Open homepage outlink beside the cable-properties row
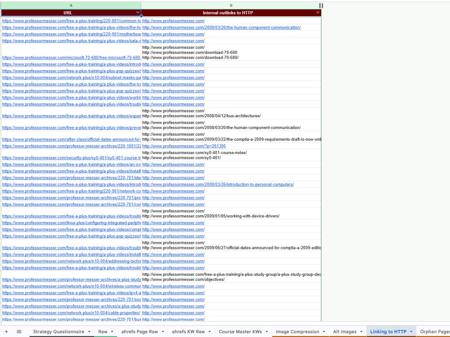The image size is (450, 337). point(173,313)
